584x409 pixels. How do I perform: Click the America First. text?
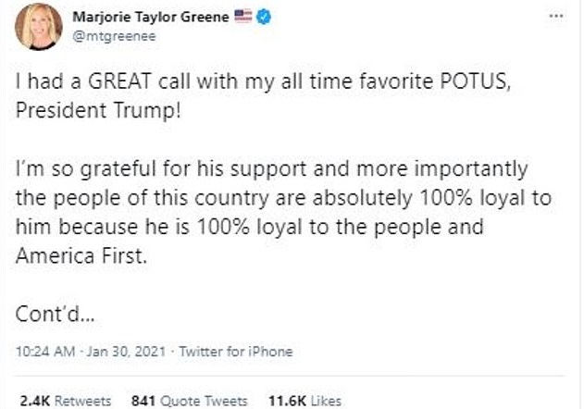click(x=82, y=254)
